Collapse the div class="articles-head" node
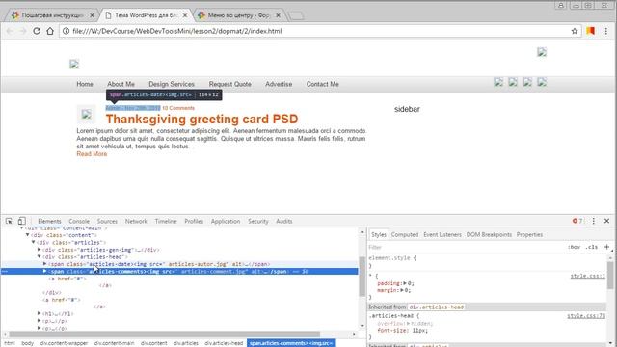Image resolution: width=617 pixels, height=347 pixels. coord(39,257)
